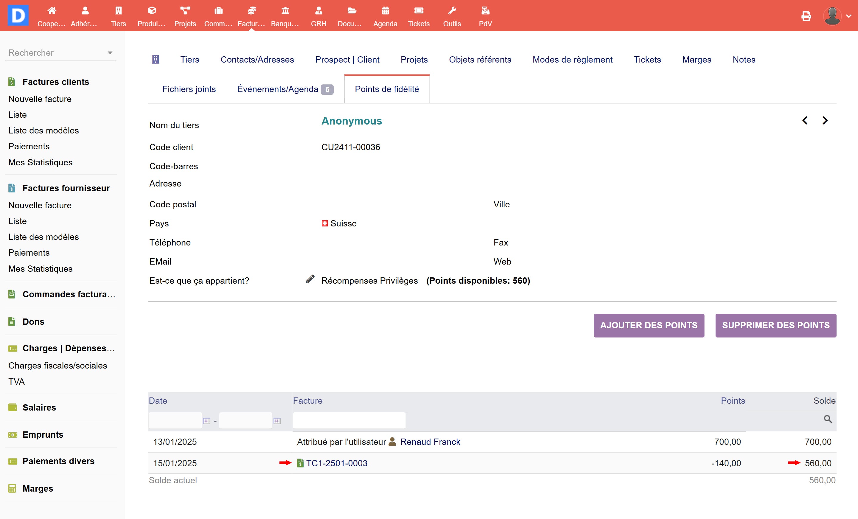
Task: Go to previous third party record
Action: (805, 121)
